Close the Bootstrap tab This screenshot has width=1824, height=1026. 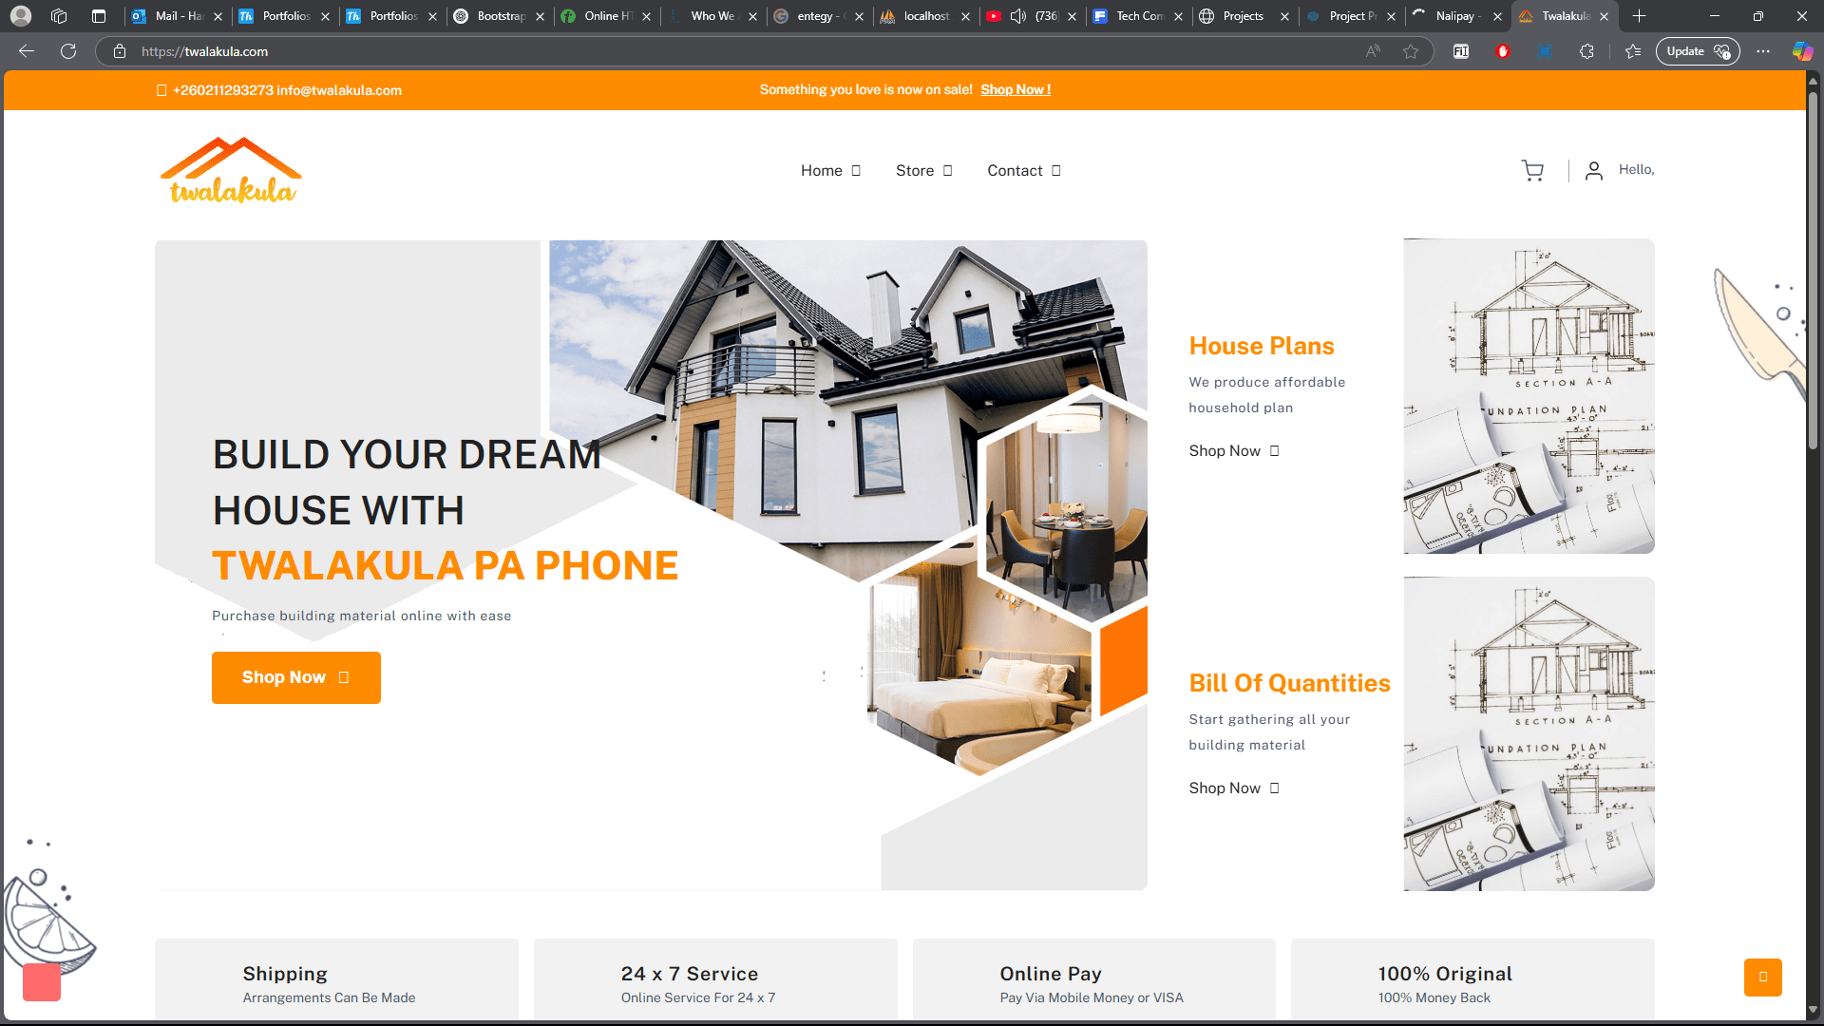click(540, 16)
